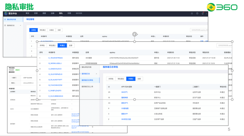The image size is (244, 136).
Task: Click 审批管理 page title in back window
Action: pyautogui.click(x=30, y=19)
